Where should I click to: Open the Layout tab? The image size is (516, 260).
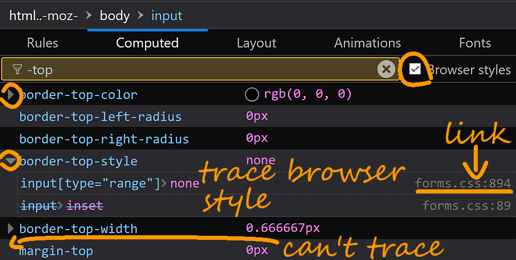[256, 43]
